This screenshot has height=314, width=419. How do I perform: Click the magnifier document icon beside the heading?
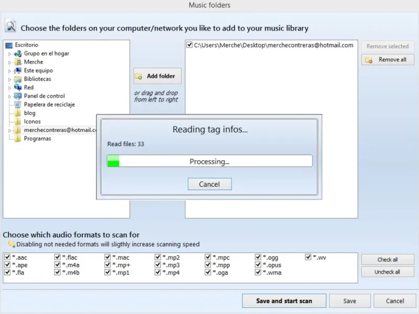click(x=10, y=26)
